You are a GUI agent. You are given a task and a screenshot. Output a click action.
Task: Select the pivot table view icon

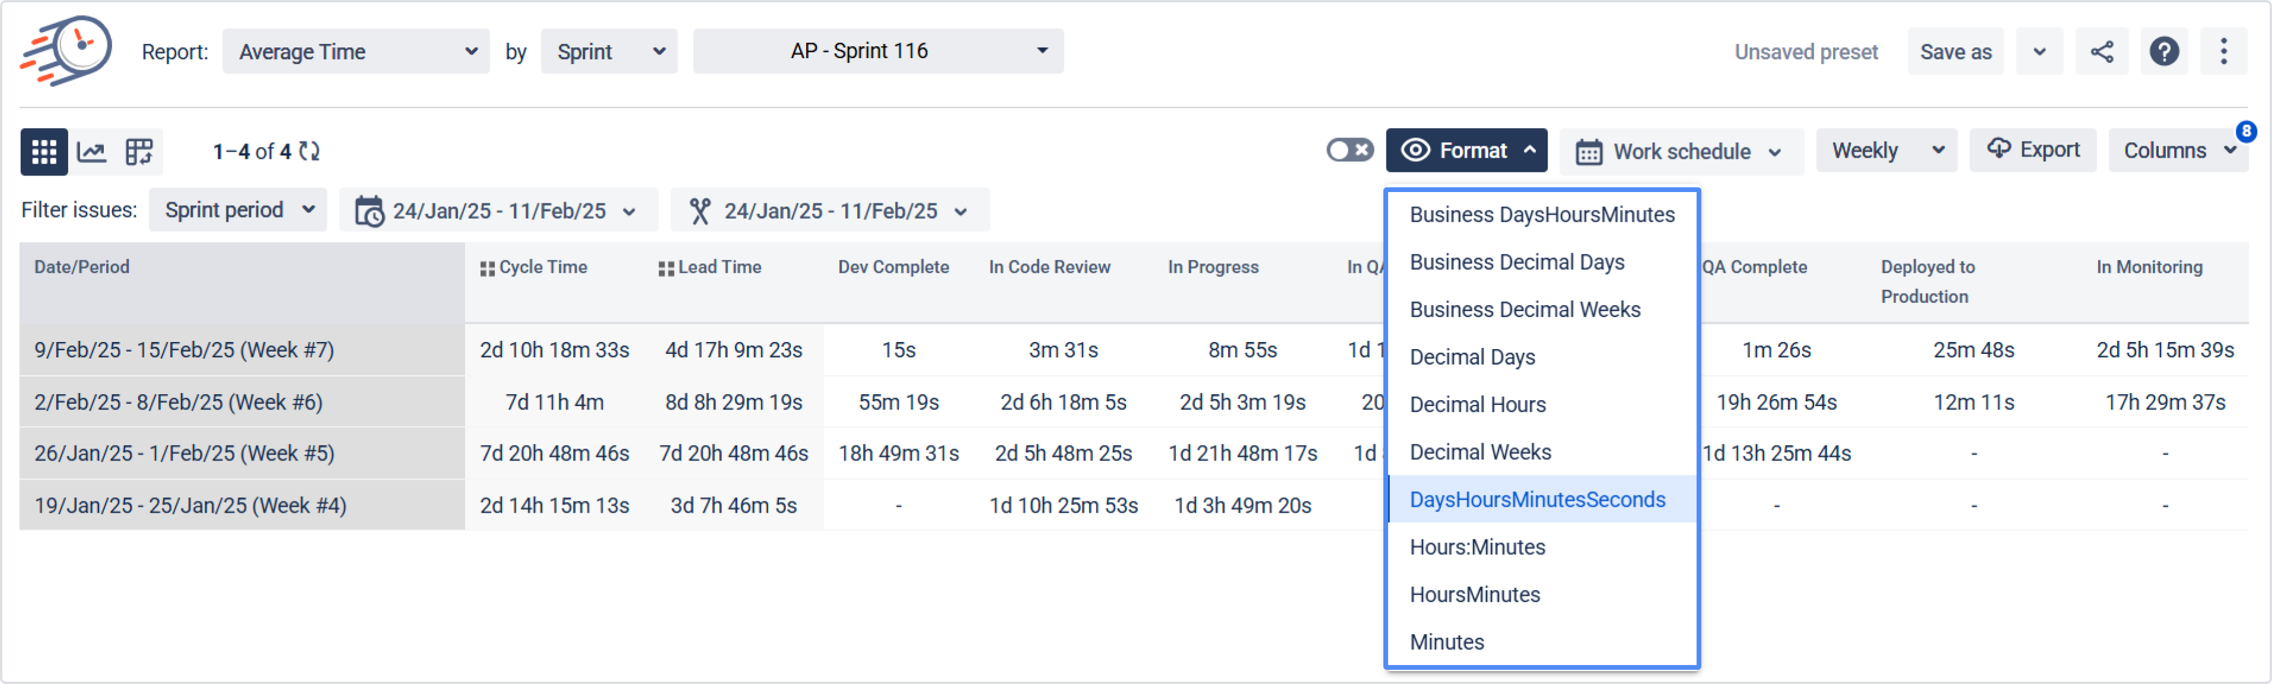click(x=139, y=152)
